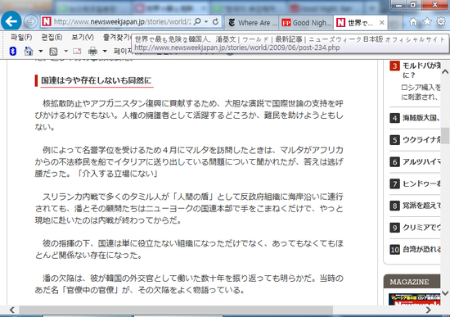The width and height of the screenshot is (450, 317).
Task: Click heading 国連は今や存在しないも同然に
Action: pyautogui.click(x=96, y=80)
